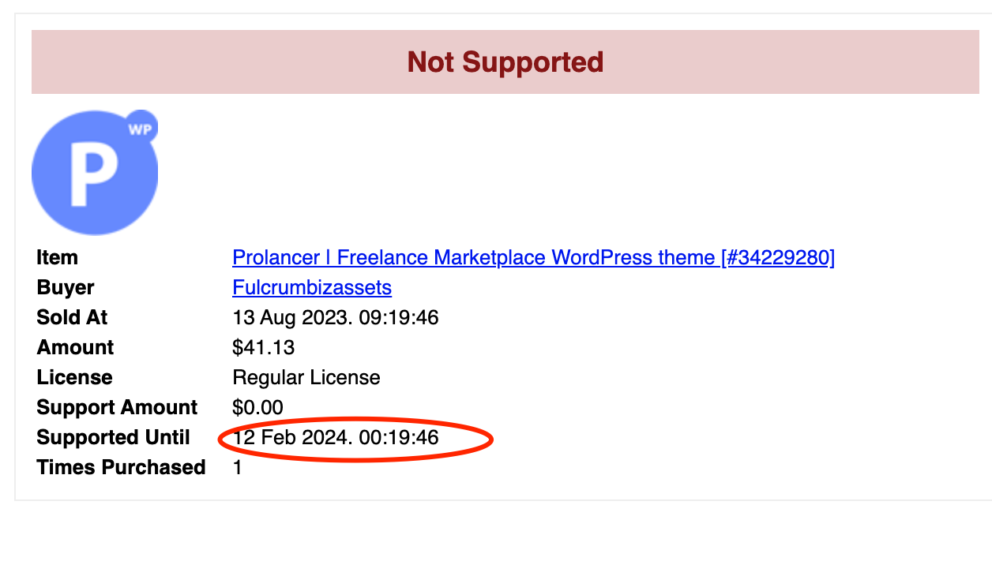Click the License field label
The image size is (992, 576).
(x=74, y=377)
